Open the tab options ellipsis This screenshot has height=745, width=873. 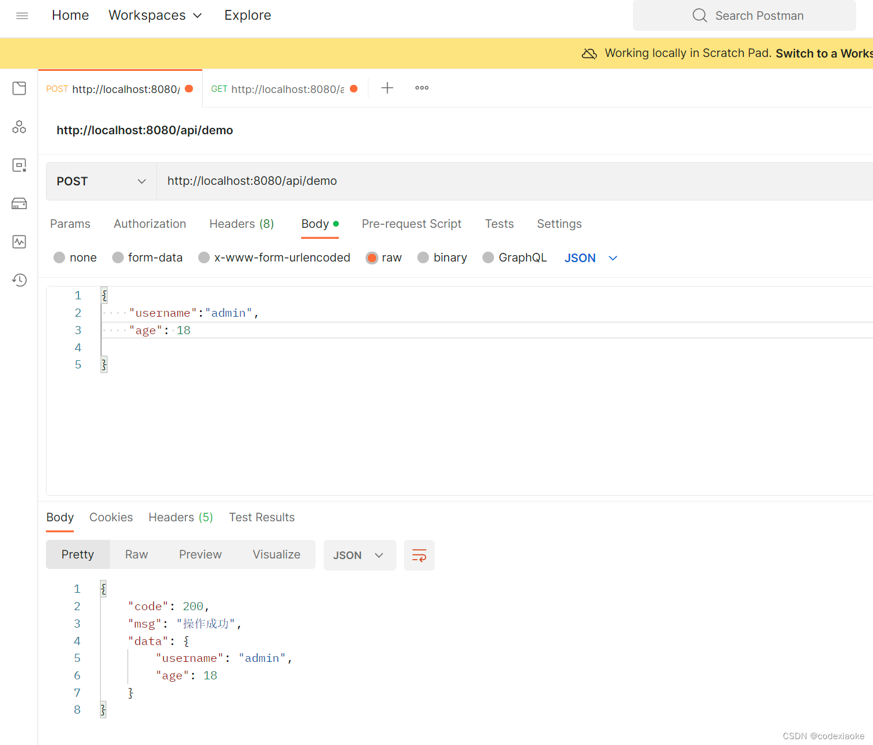point(422,88)
